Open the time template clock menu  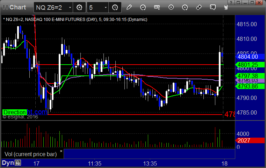point(115,7)
